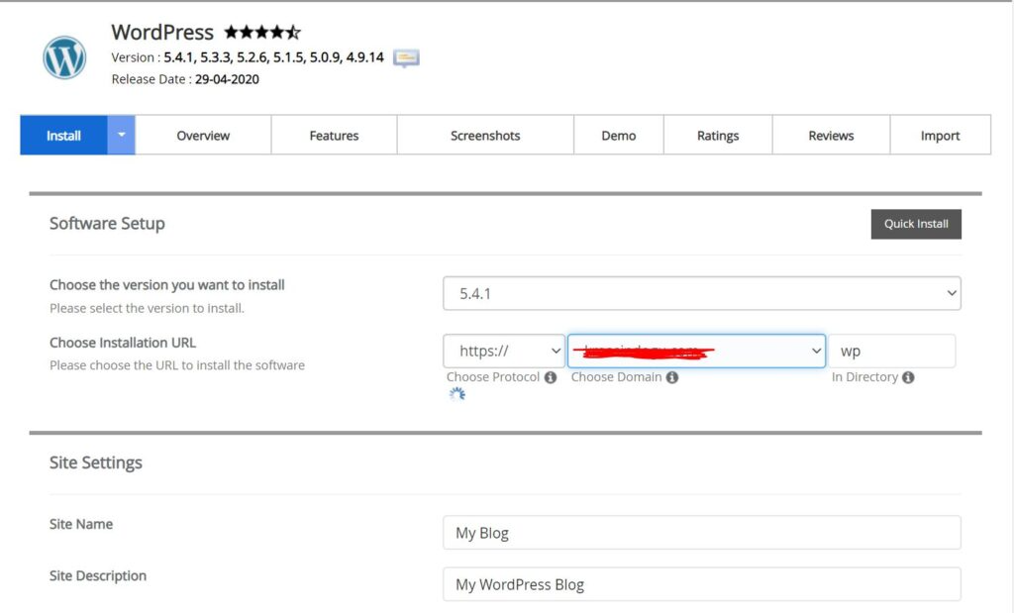This screenshot has height=613, width=1014.
Task: Go to the Screenshots tab
Action: coord(485,135)
